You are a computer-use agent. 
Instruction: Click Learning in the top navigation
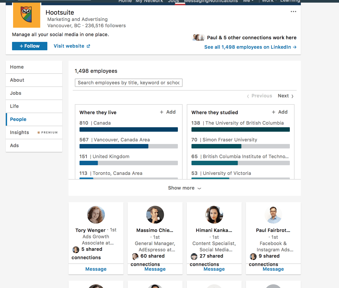(x=290, y=1)
